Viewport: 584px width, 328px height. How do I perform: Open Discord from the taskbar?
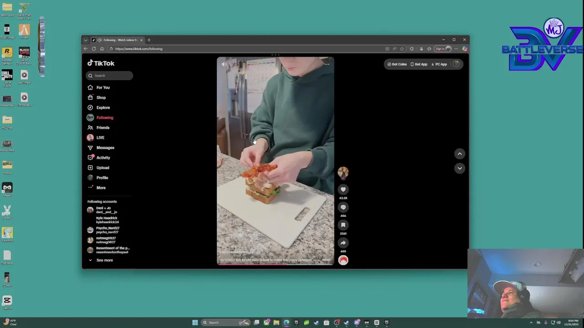click(357, 323)
